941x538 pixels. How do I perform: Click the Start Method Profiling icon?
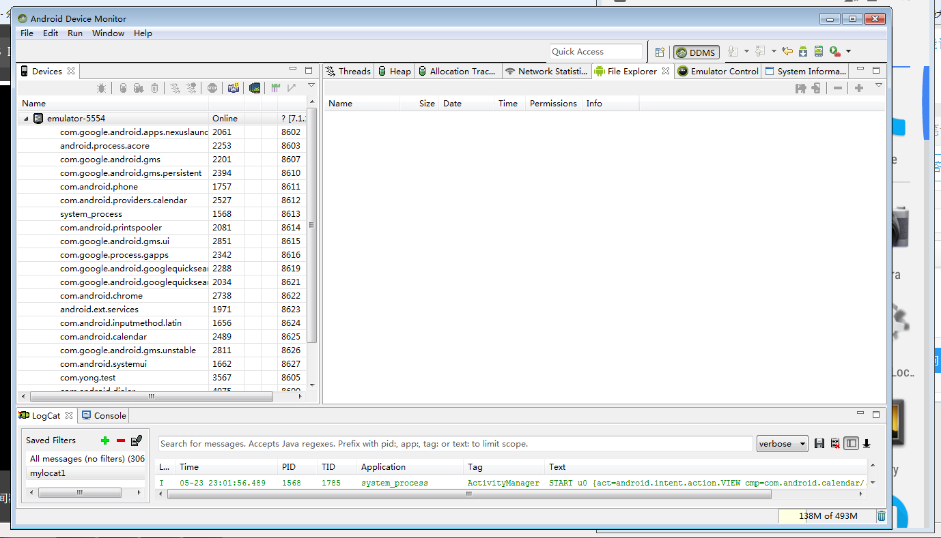point(191,88)
